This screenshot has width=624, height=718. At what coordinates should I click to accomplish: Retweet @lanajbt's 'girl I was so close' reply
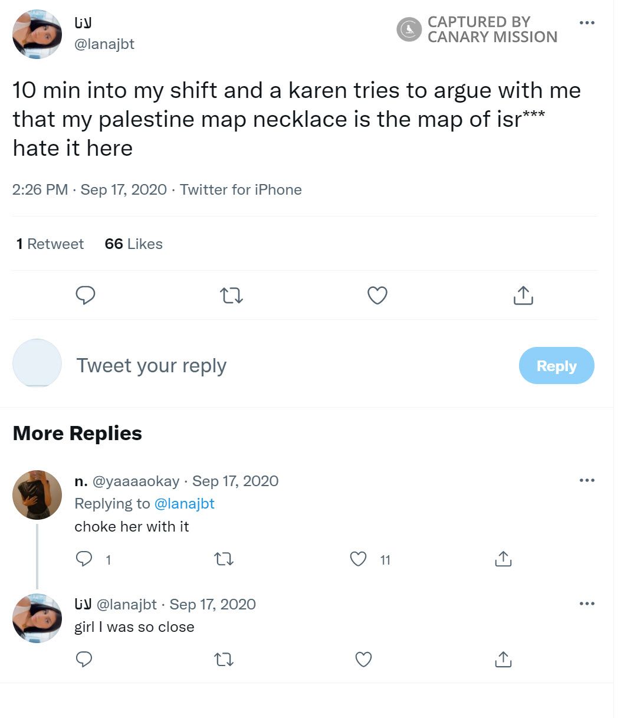click(224, 659)
